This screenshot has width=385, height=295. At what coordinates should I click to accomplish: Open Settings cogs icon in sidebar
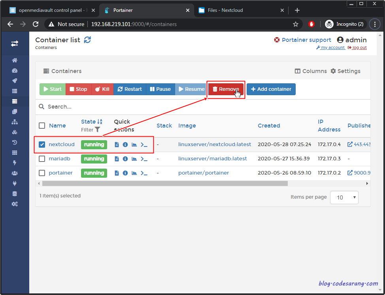tap(15, 204)
